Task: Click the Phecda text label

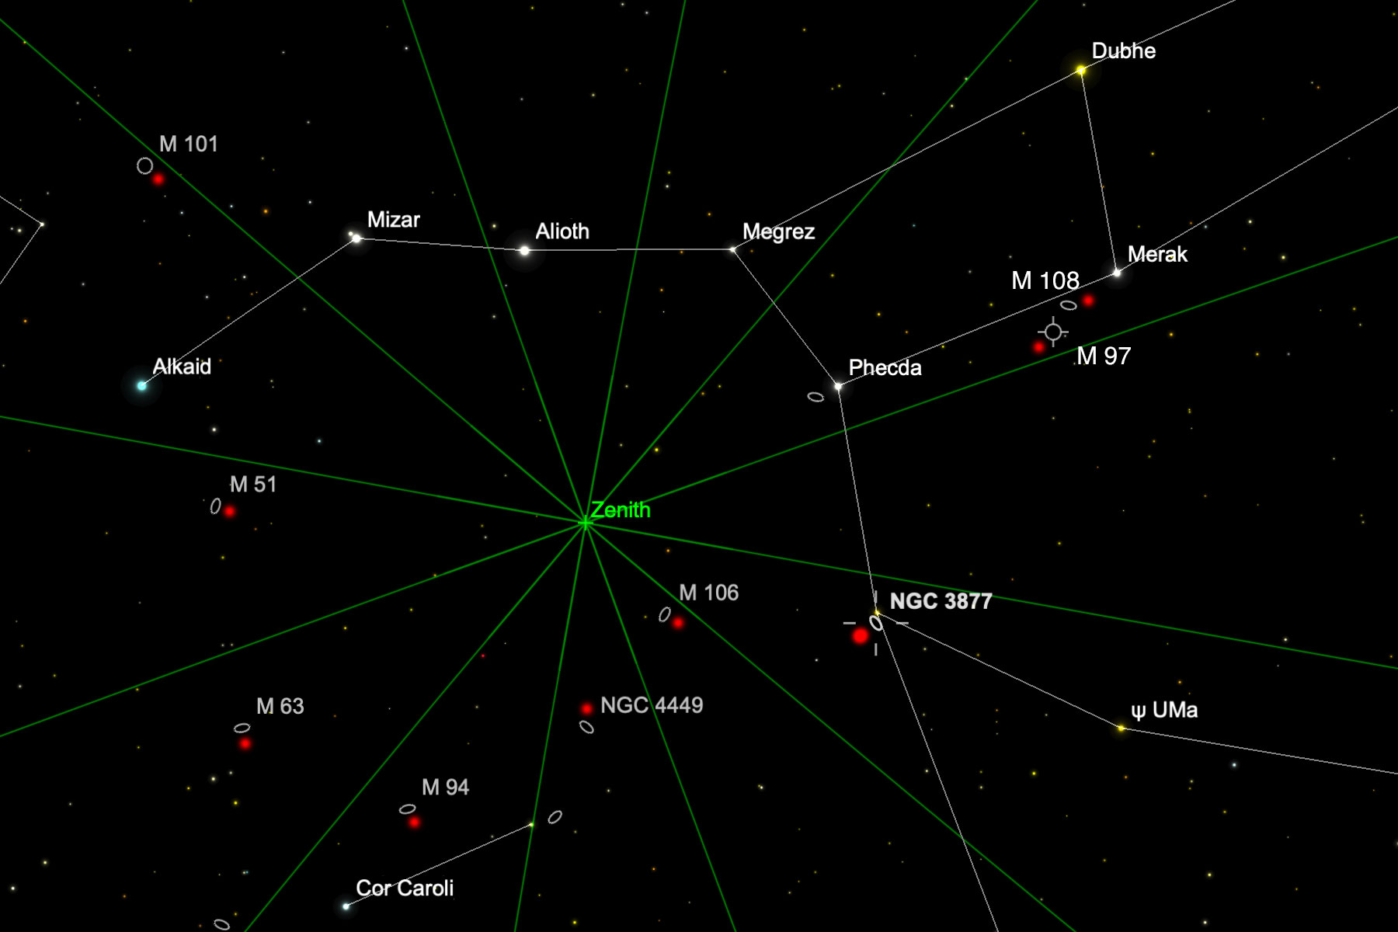Action: [885, 367]
